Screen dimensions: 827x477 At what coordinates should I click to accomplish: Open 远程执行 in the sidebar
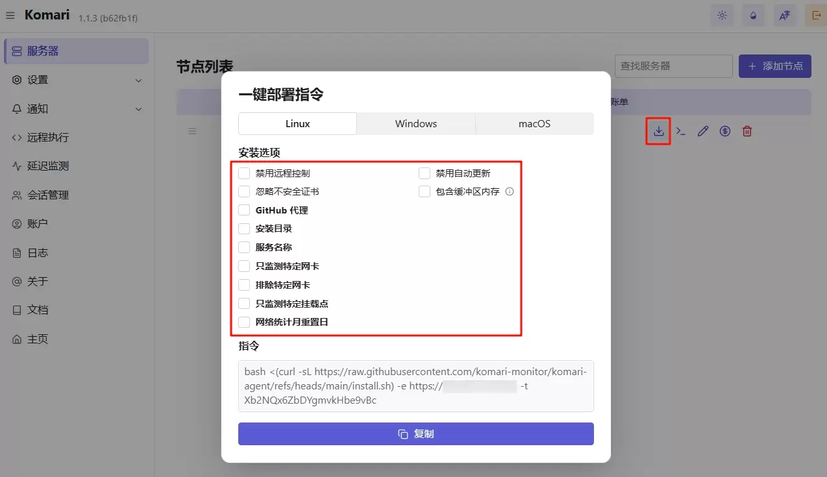[x=77, y=138]
